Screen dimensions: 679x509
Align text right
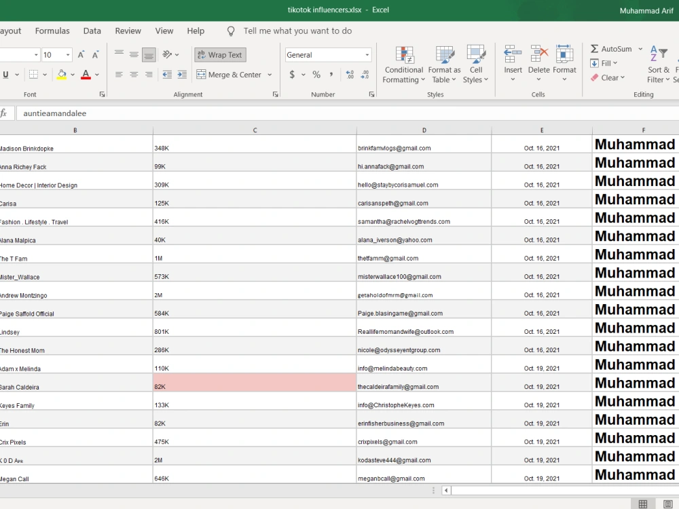149,75
